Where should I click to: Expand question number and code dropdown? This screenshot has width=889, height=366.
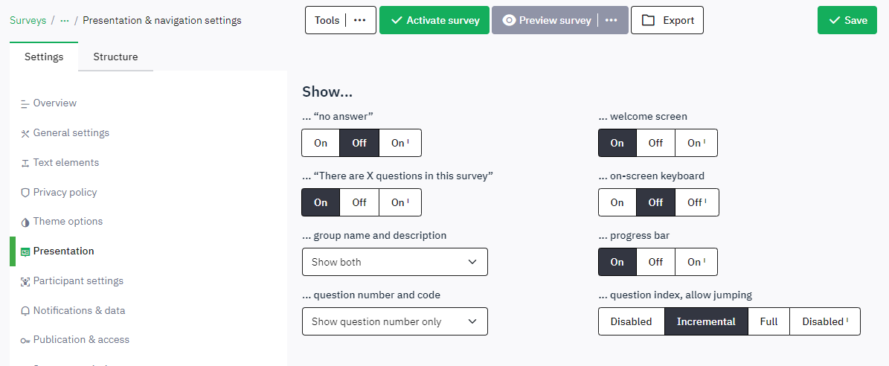pos(394,321)
